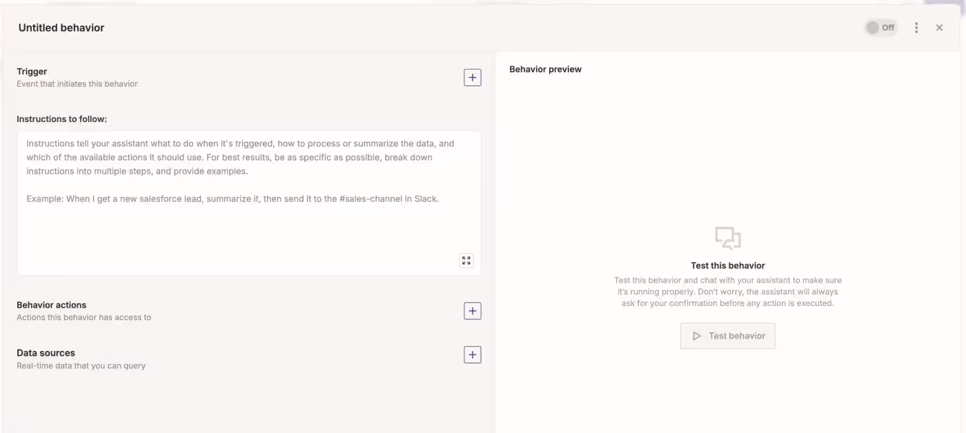
Task: Add a trigger with the plus icon
Action: (472, 77)
